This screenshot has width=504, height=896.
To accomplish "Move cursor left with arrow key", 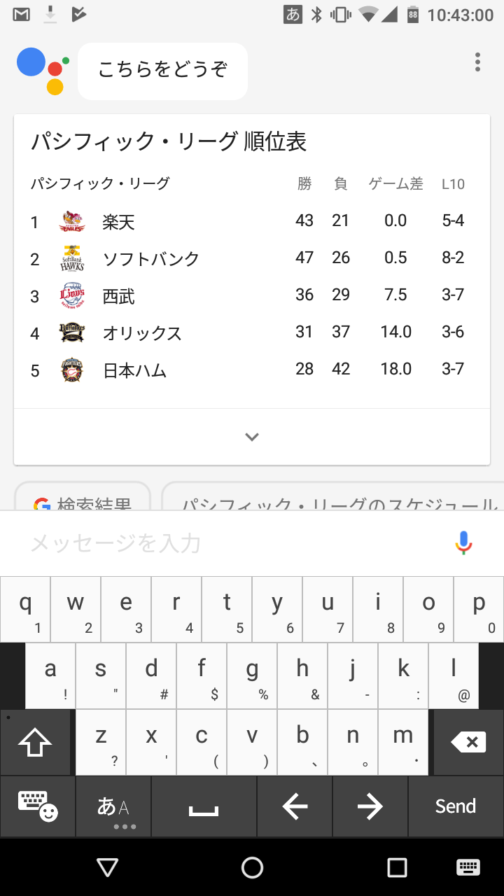I will pos(295,806).
